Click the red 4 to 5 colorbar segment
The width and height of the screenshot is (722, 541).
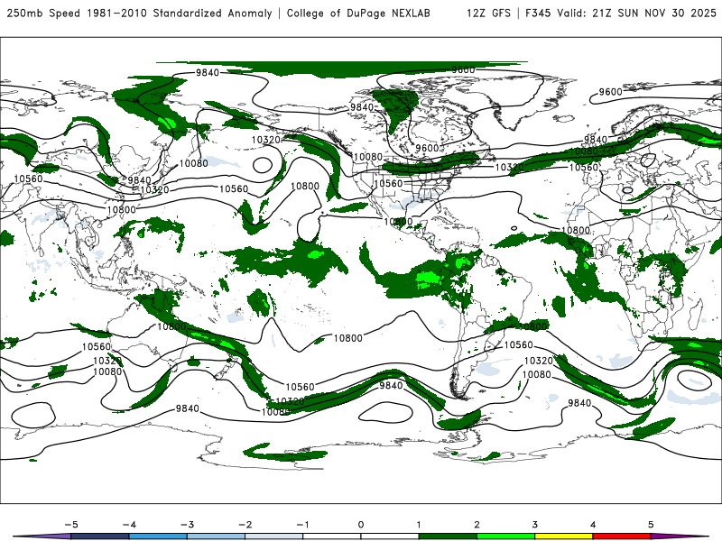coord(622,536)
